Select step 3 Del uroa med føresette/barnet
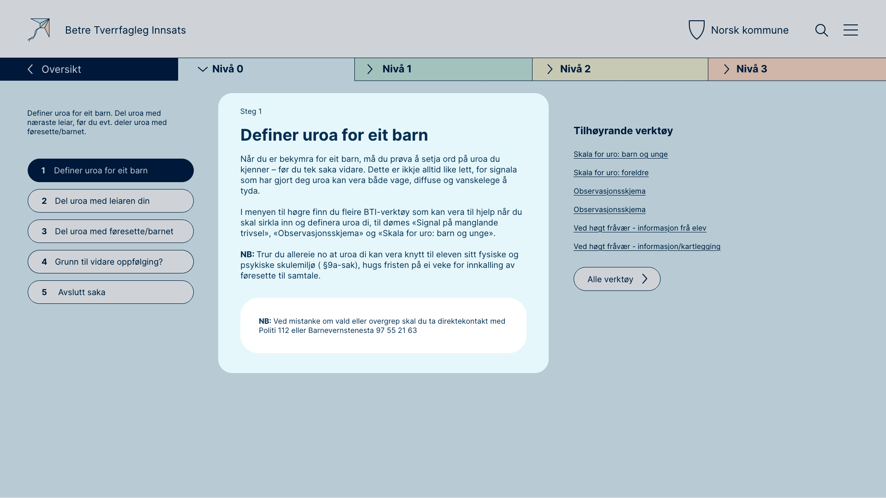This screenshot has width=886, height=498. pos(110,231)
